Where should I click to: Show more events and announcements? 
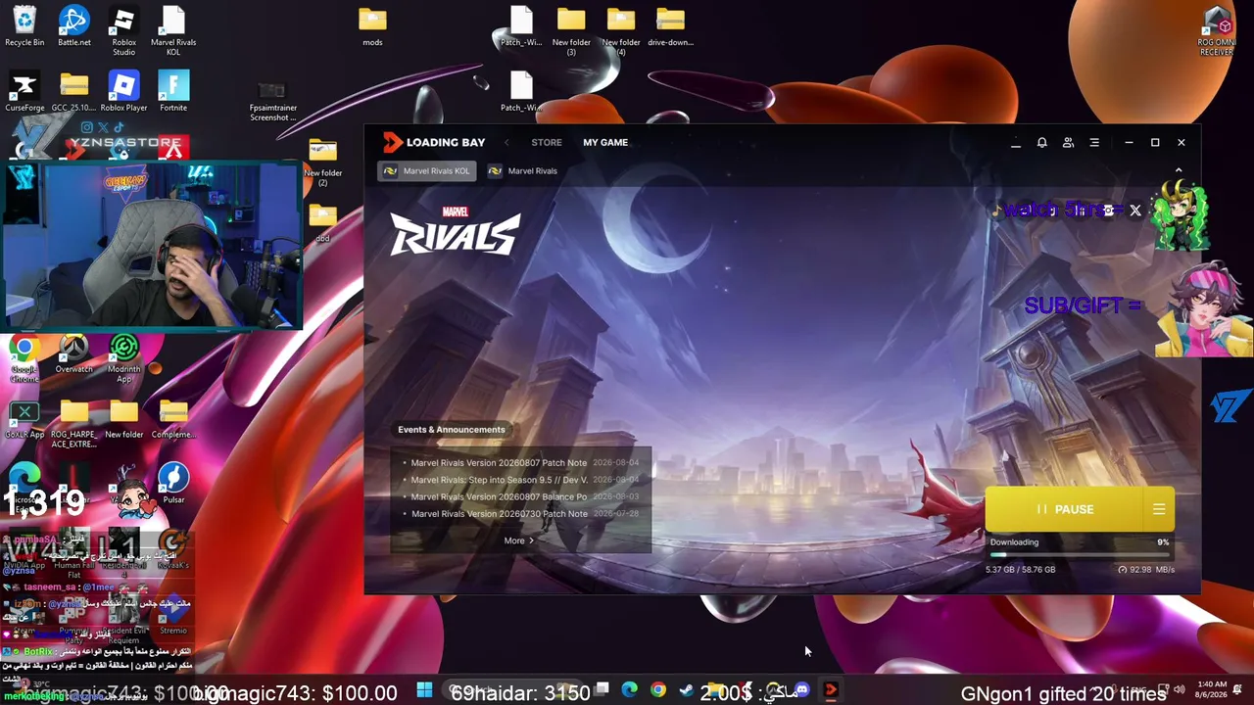click(518, 540)
